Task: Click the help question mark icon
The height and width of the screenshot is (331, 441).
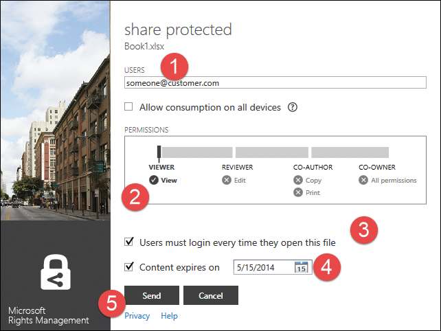Action: 293,107
